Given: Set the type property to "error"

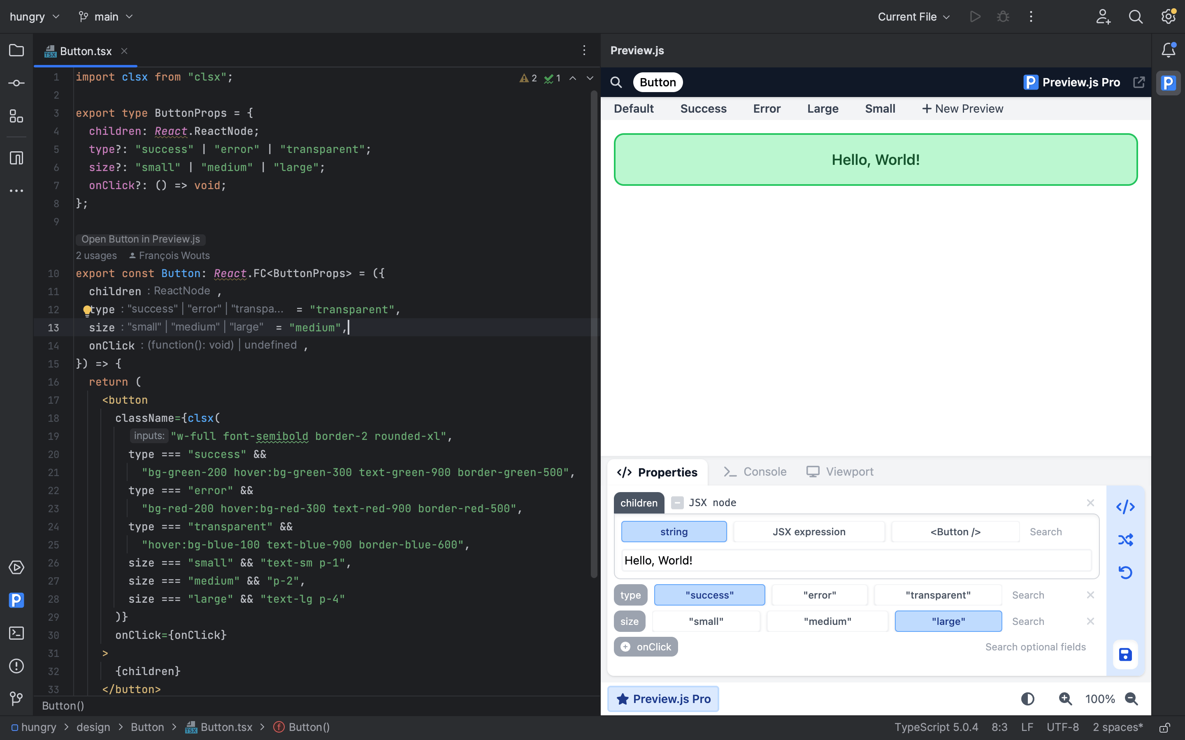Looking at the screenshot, I should [819, 594].
